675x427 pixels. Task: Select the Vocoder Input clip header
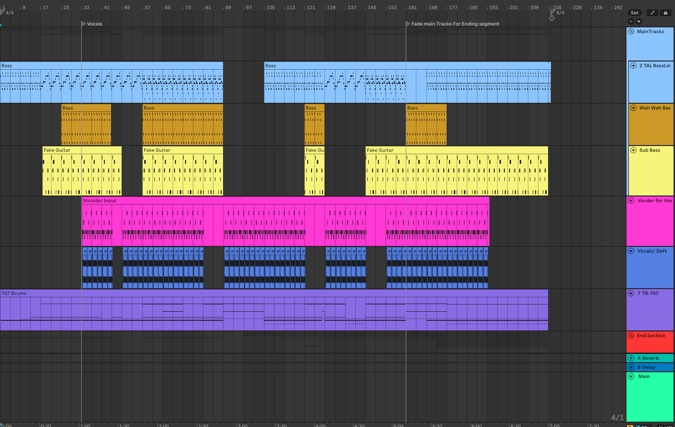click(286, 200)
